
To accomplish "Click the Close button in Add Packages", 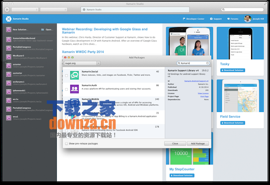I will click(175, 143).
